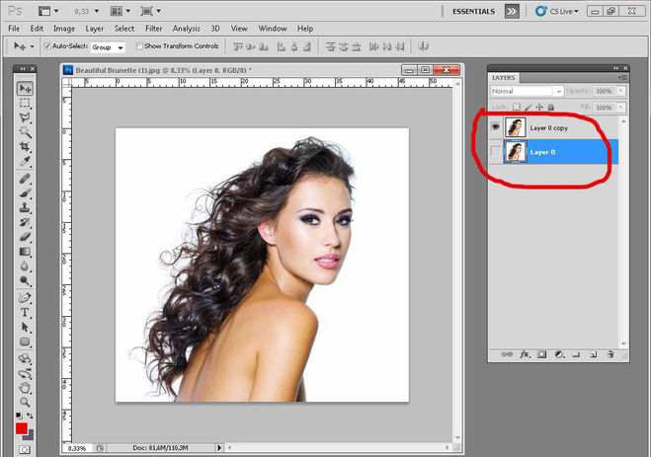Enable Show Transform Controls checkbox
Screen dimensions: 651x457
click(x=139, y=46)
